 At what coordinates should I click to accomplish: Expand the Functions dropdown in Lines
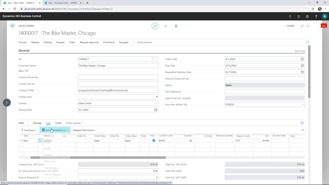click(29, 130)
